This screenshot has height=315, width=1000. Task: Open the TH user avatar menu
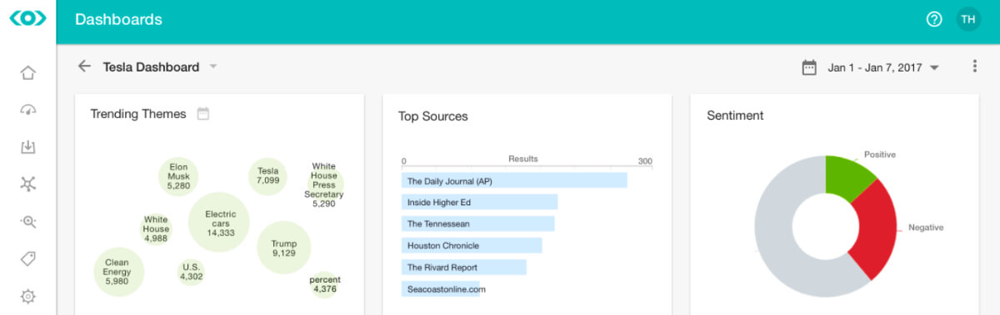point(968,19)
